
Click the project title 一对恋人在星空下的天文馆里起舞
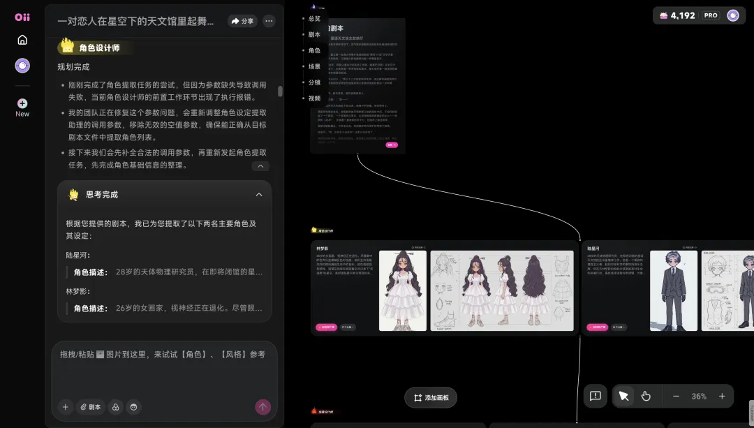(x=135, y=21)
